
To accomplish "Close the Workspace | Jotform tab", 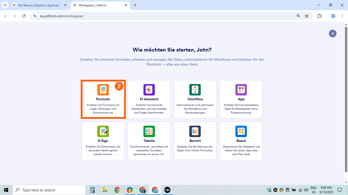I will (126, 5).
